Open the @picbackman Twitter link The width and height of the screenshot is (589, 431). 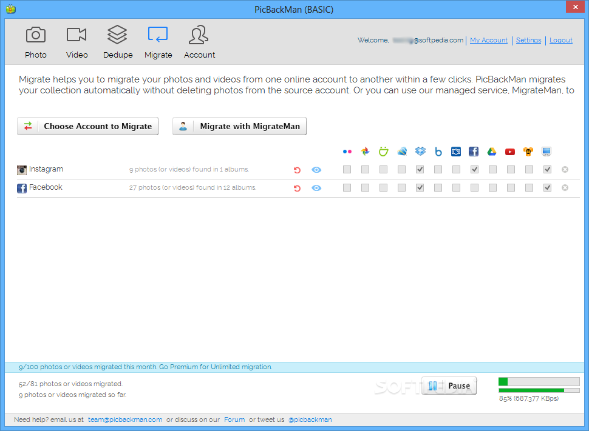310,419
